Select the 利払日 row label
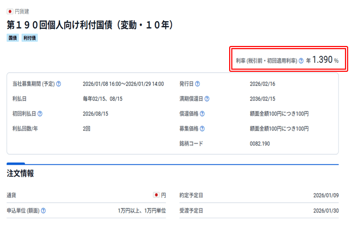The image size is (351, 226). click(x=15, y=99)
